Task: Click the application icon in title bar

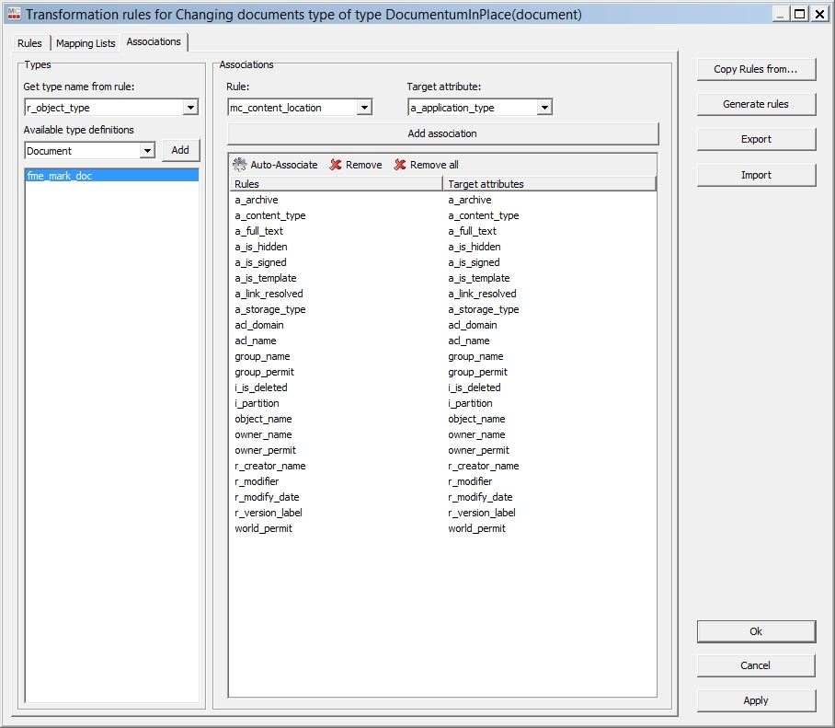Action: [13, 15]
